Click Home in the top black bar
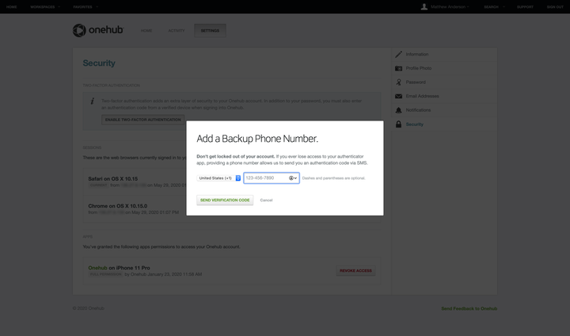This screenshot has width=570, height=336. 11,6
